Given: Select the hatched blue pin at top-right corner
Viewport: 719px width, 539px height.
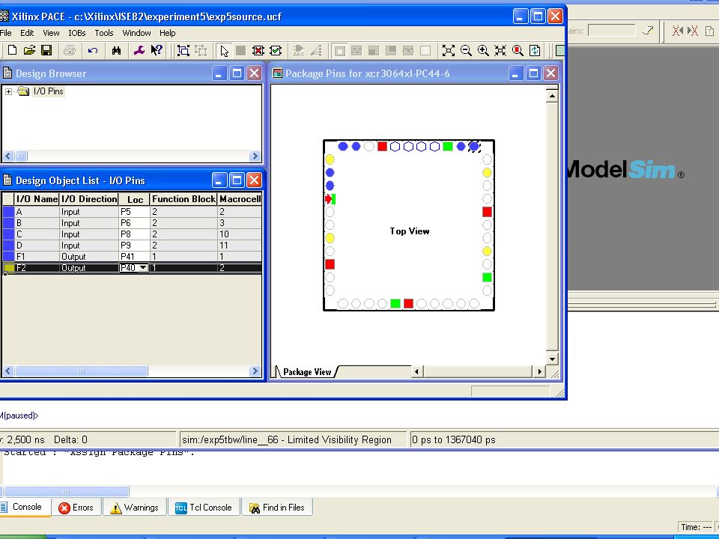Looking at the screenshot, I should (474, 147).
